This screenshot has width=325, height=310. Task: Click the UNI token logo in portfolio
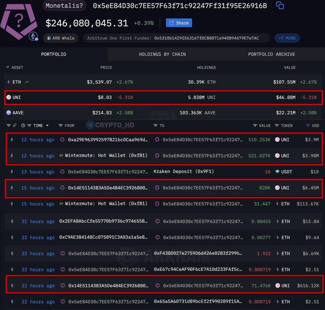pyautogui.click(x=9, y=97)
